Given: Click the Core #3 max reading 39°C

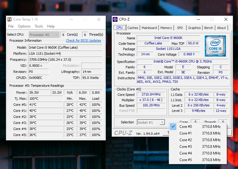Looking at the screenshot, I should point(83,123).
